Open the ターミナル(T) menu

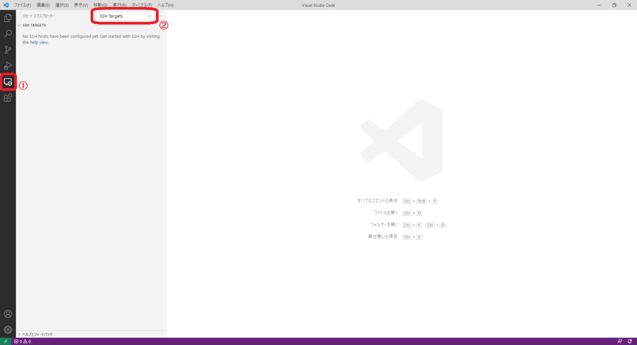pos(142,5)
